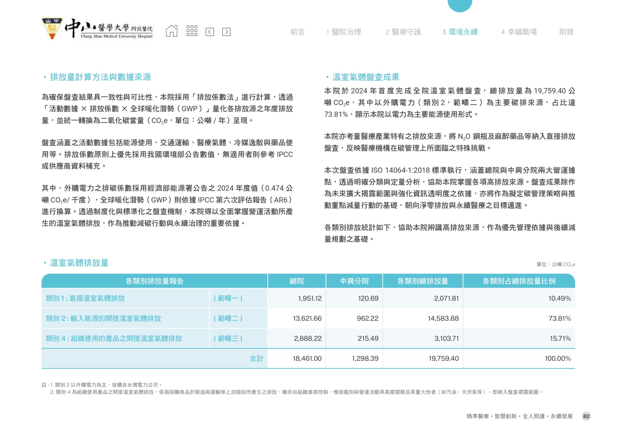617x436 pixels.
Task: Click the 中興分院 column header
Action: click(x=354, y=281)
